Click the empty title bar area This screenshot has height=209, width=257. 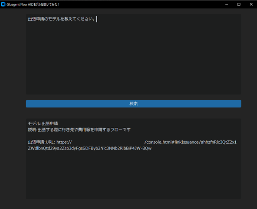(x=141, y=4)
